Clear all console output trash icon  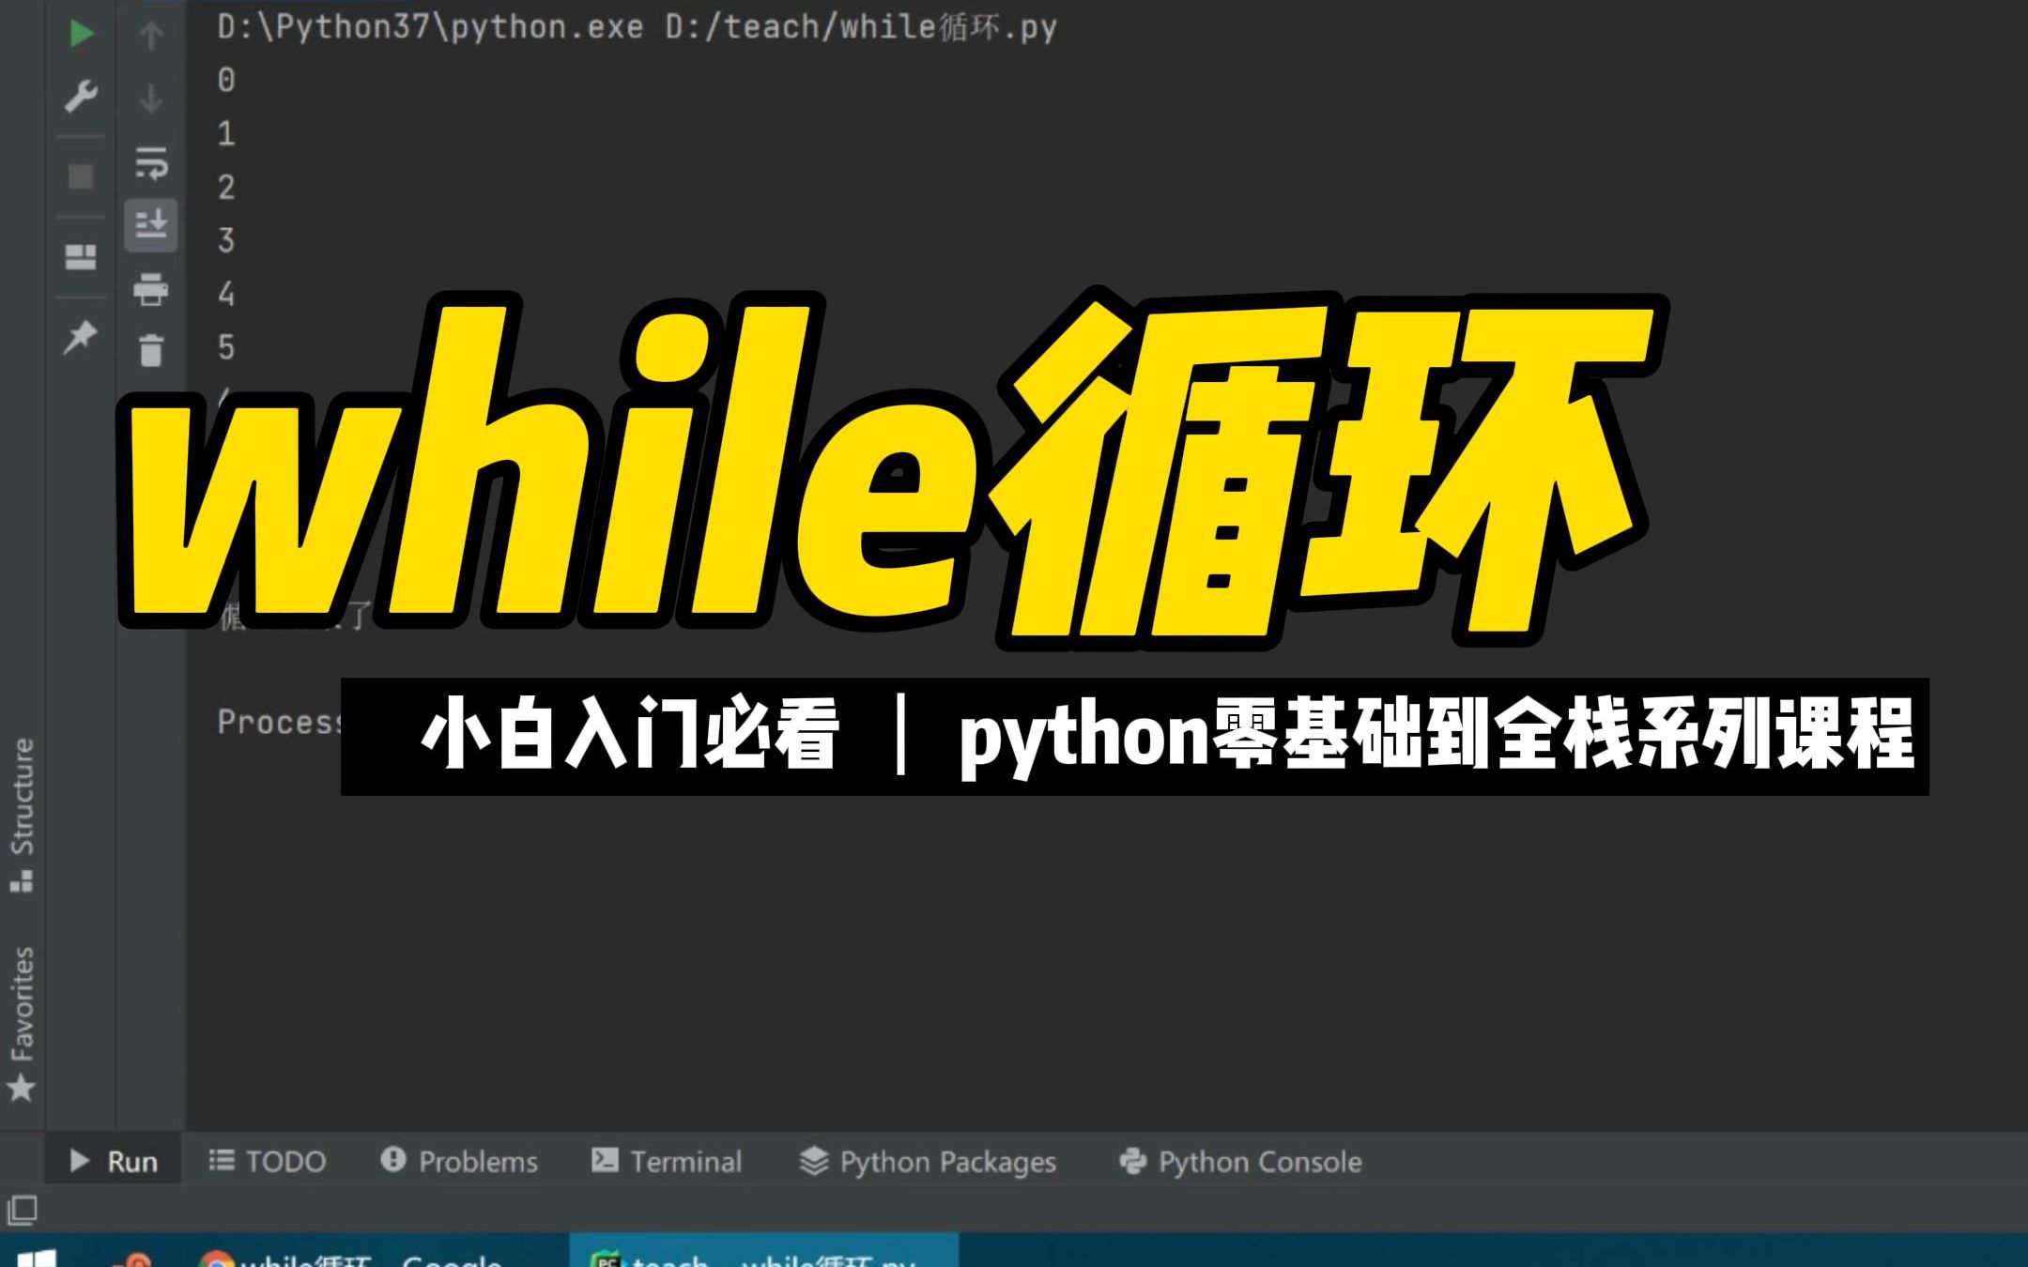(x=151, y=350)
